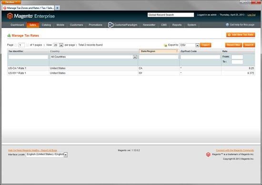Image resolution: width=262 pixels, height=185 pixels.
Task: Open the Customers menu
Action: point(76,25)
